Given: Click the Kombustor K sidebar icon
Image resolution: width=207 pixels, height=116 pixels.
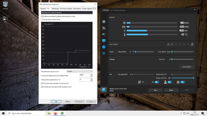Looking at the screenshot, I should (x=104, y=53).
